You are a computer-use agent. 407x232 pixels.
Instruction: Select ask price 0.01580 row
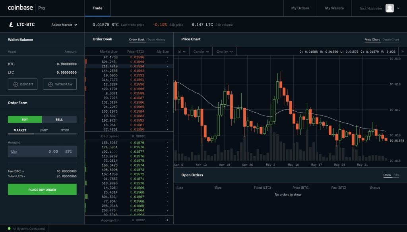tap(129, 129)
